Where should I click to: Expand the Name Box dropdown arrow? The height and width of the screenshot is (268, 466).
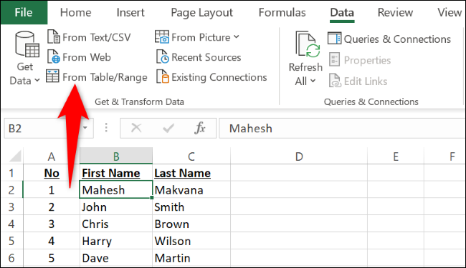coord(85,128)
